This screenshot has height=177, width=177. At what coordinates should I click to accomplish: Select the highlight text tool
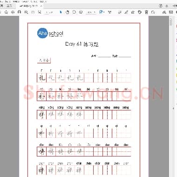126,12
